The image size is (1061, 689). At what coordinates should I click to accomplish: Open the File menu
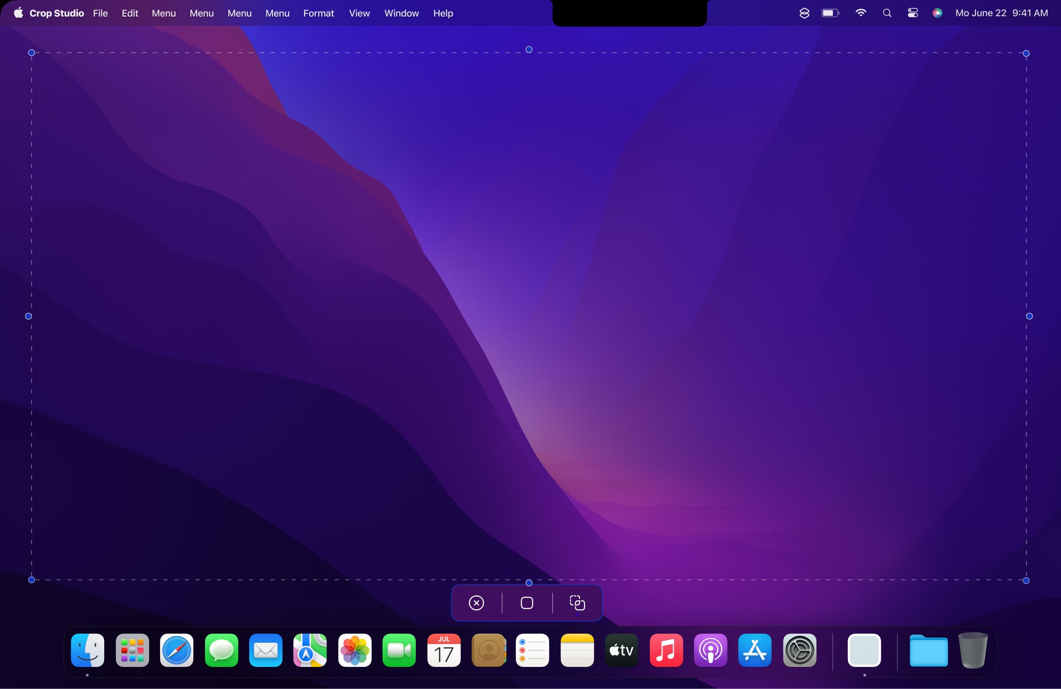click(x=100, y=13)
